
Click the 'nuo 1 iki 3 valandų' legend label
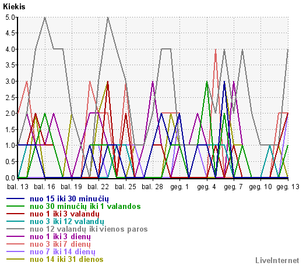click(x=65, y=214)
